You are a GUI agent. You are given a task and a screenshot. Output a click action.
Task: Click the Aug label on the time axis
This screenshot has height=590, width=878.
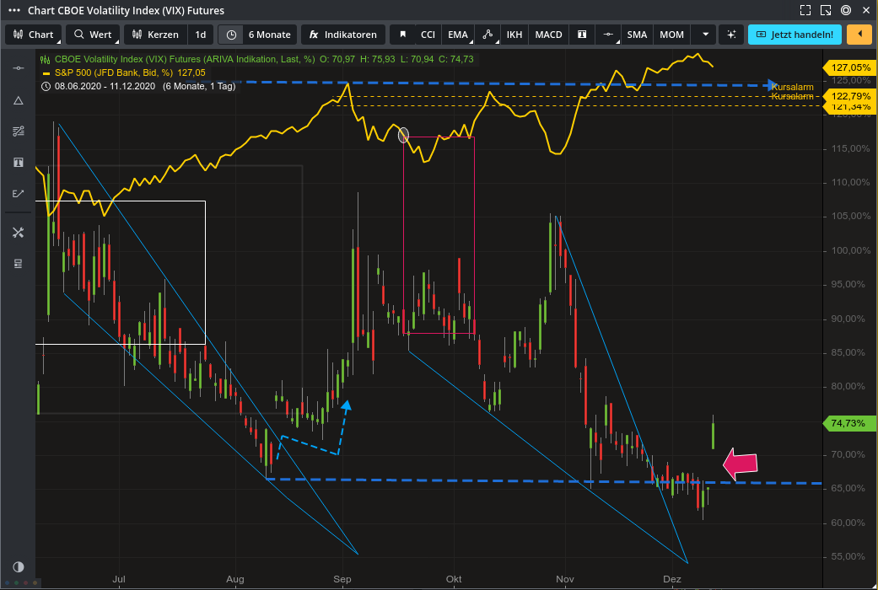coord(235,579)
